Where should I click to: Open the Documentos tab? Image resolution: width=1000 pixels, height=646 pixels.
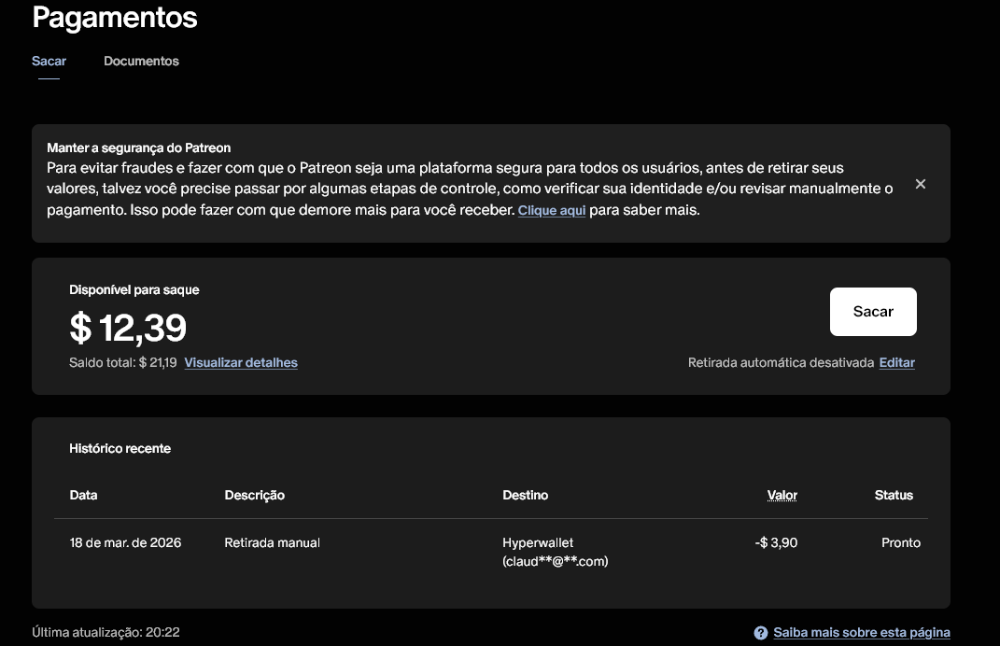(142, 62)
